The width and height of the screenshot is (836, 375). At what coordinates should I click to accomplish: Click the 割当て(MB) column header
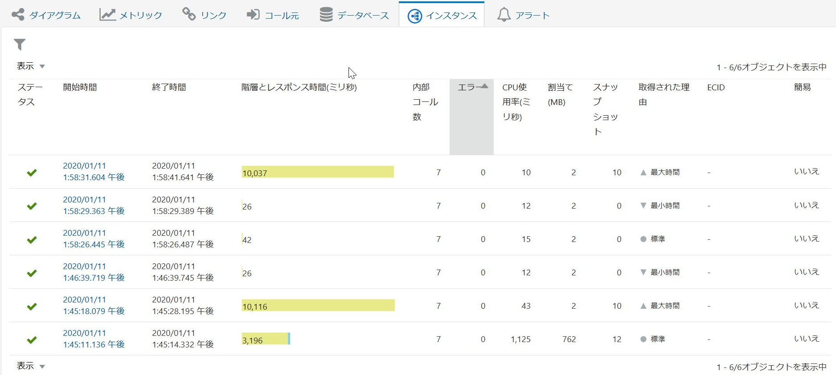560,94
